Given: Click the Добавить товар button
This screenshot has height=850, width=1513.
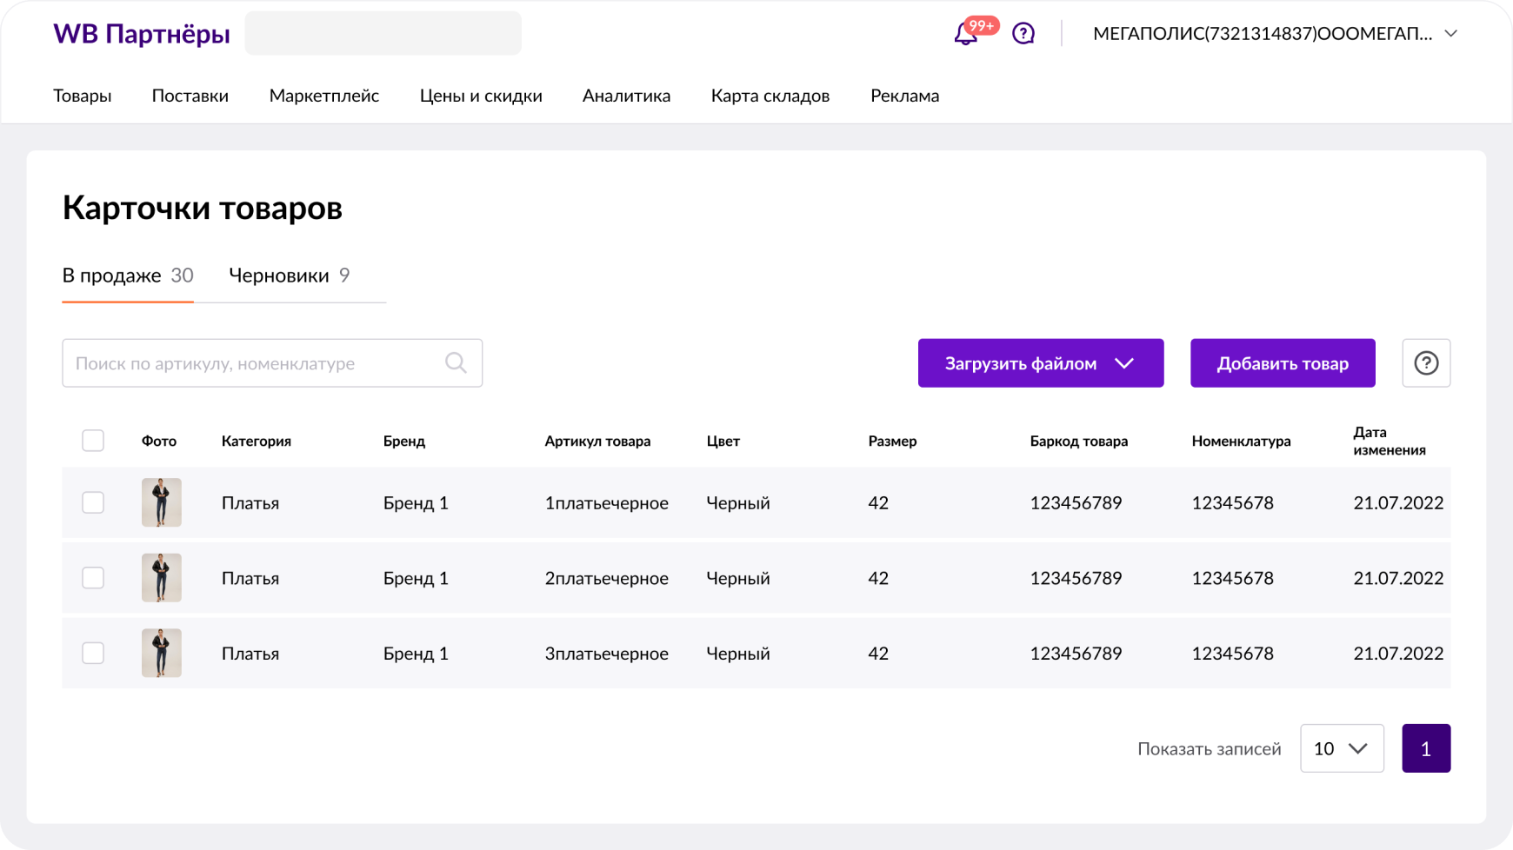Looking at the screenshot, I should pyautogui.click(x=1283, y=363).
